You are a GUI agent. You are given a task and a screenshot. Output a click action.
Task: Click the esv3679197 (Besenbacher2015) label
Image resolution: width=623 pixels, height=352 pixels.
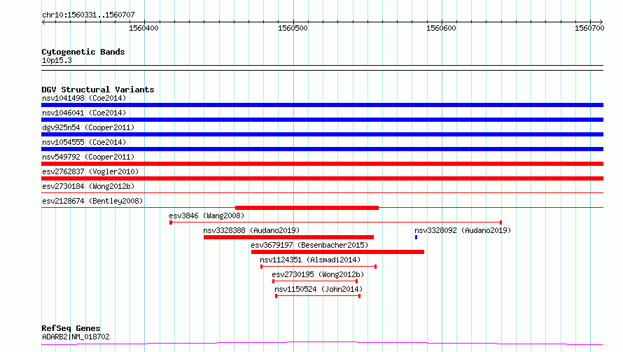click(x=309, y=245)
